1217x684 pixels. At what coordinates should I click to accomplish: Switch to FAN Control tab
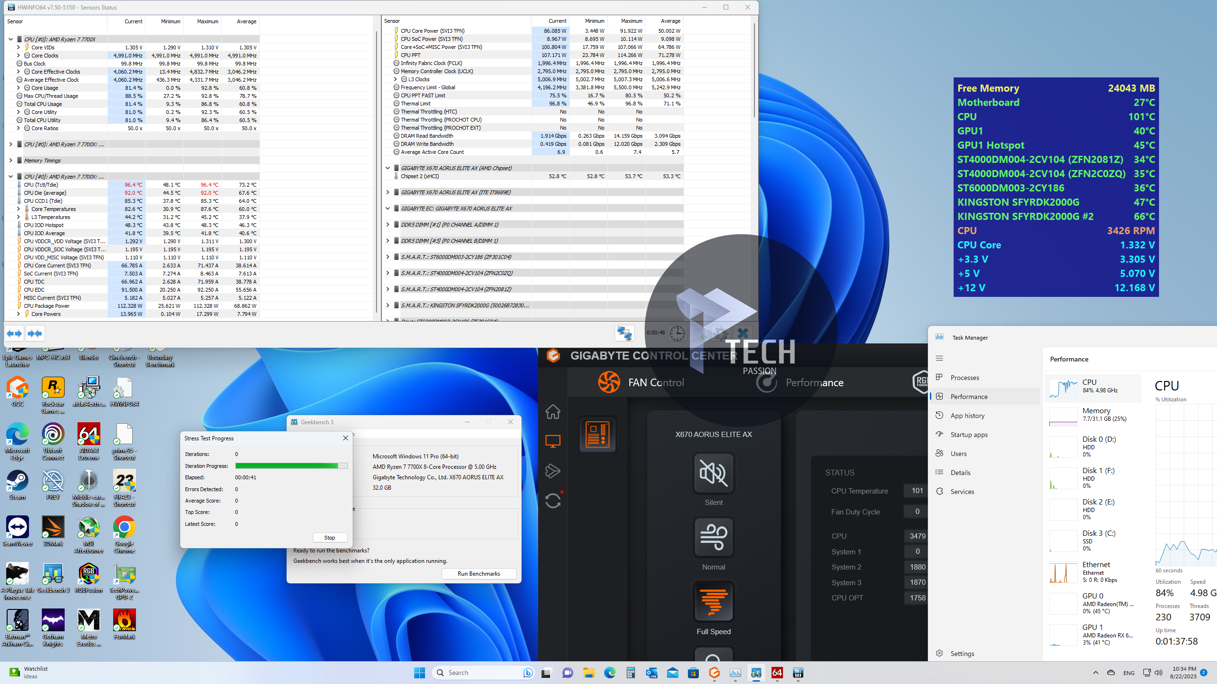pos(655,382)
